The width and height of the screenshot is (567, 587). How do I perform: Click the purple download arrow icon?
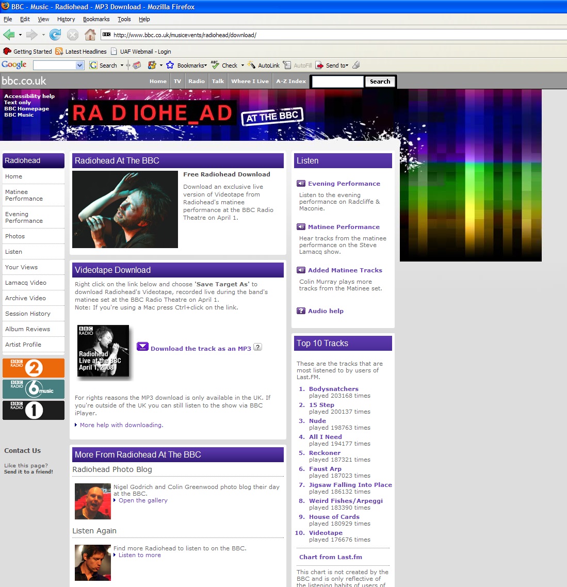[x=143, y=347]
